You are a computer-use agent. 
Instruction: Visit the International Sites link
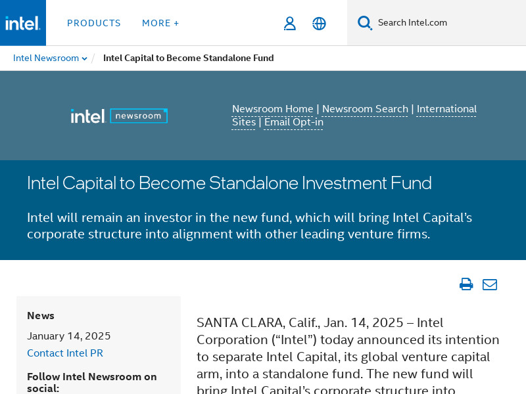[446, 109]
